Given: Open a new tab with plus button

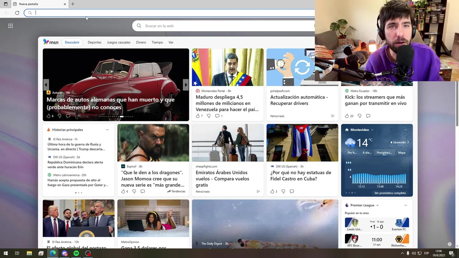Looking at the screenshot, I should 73,4.
